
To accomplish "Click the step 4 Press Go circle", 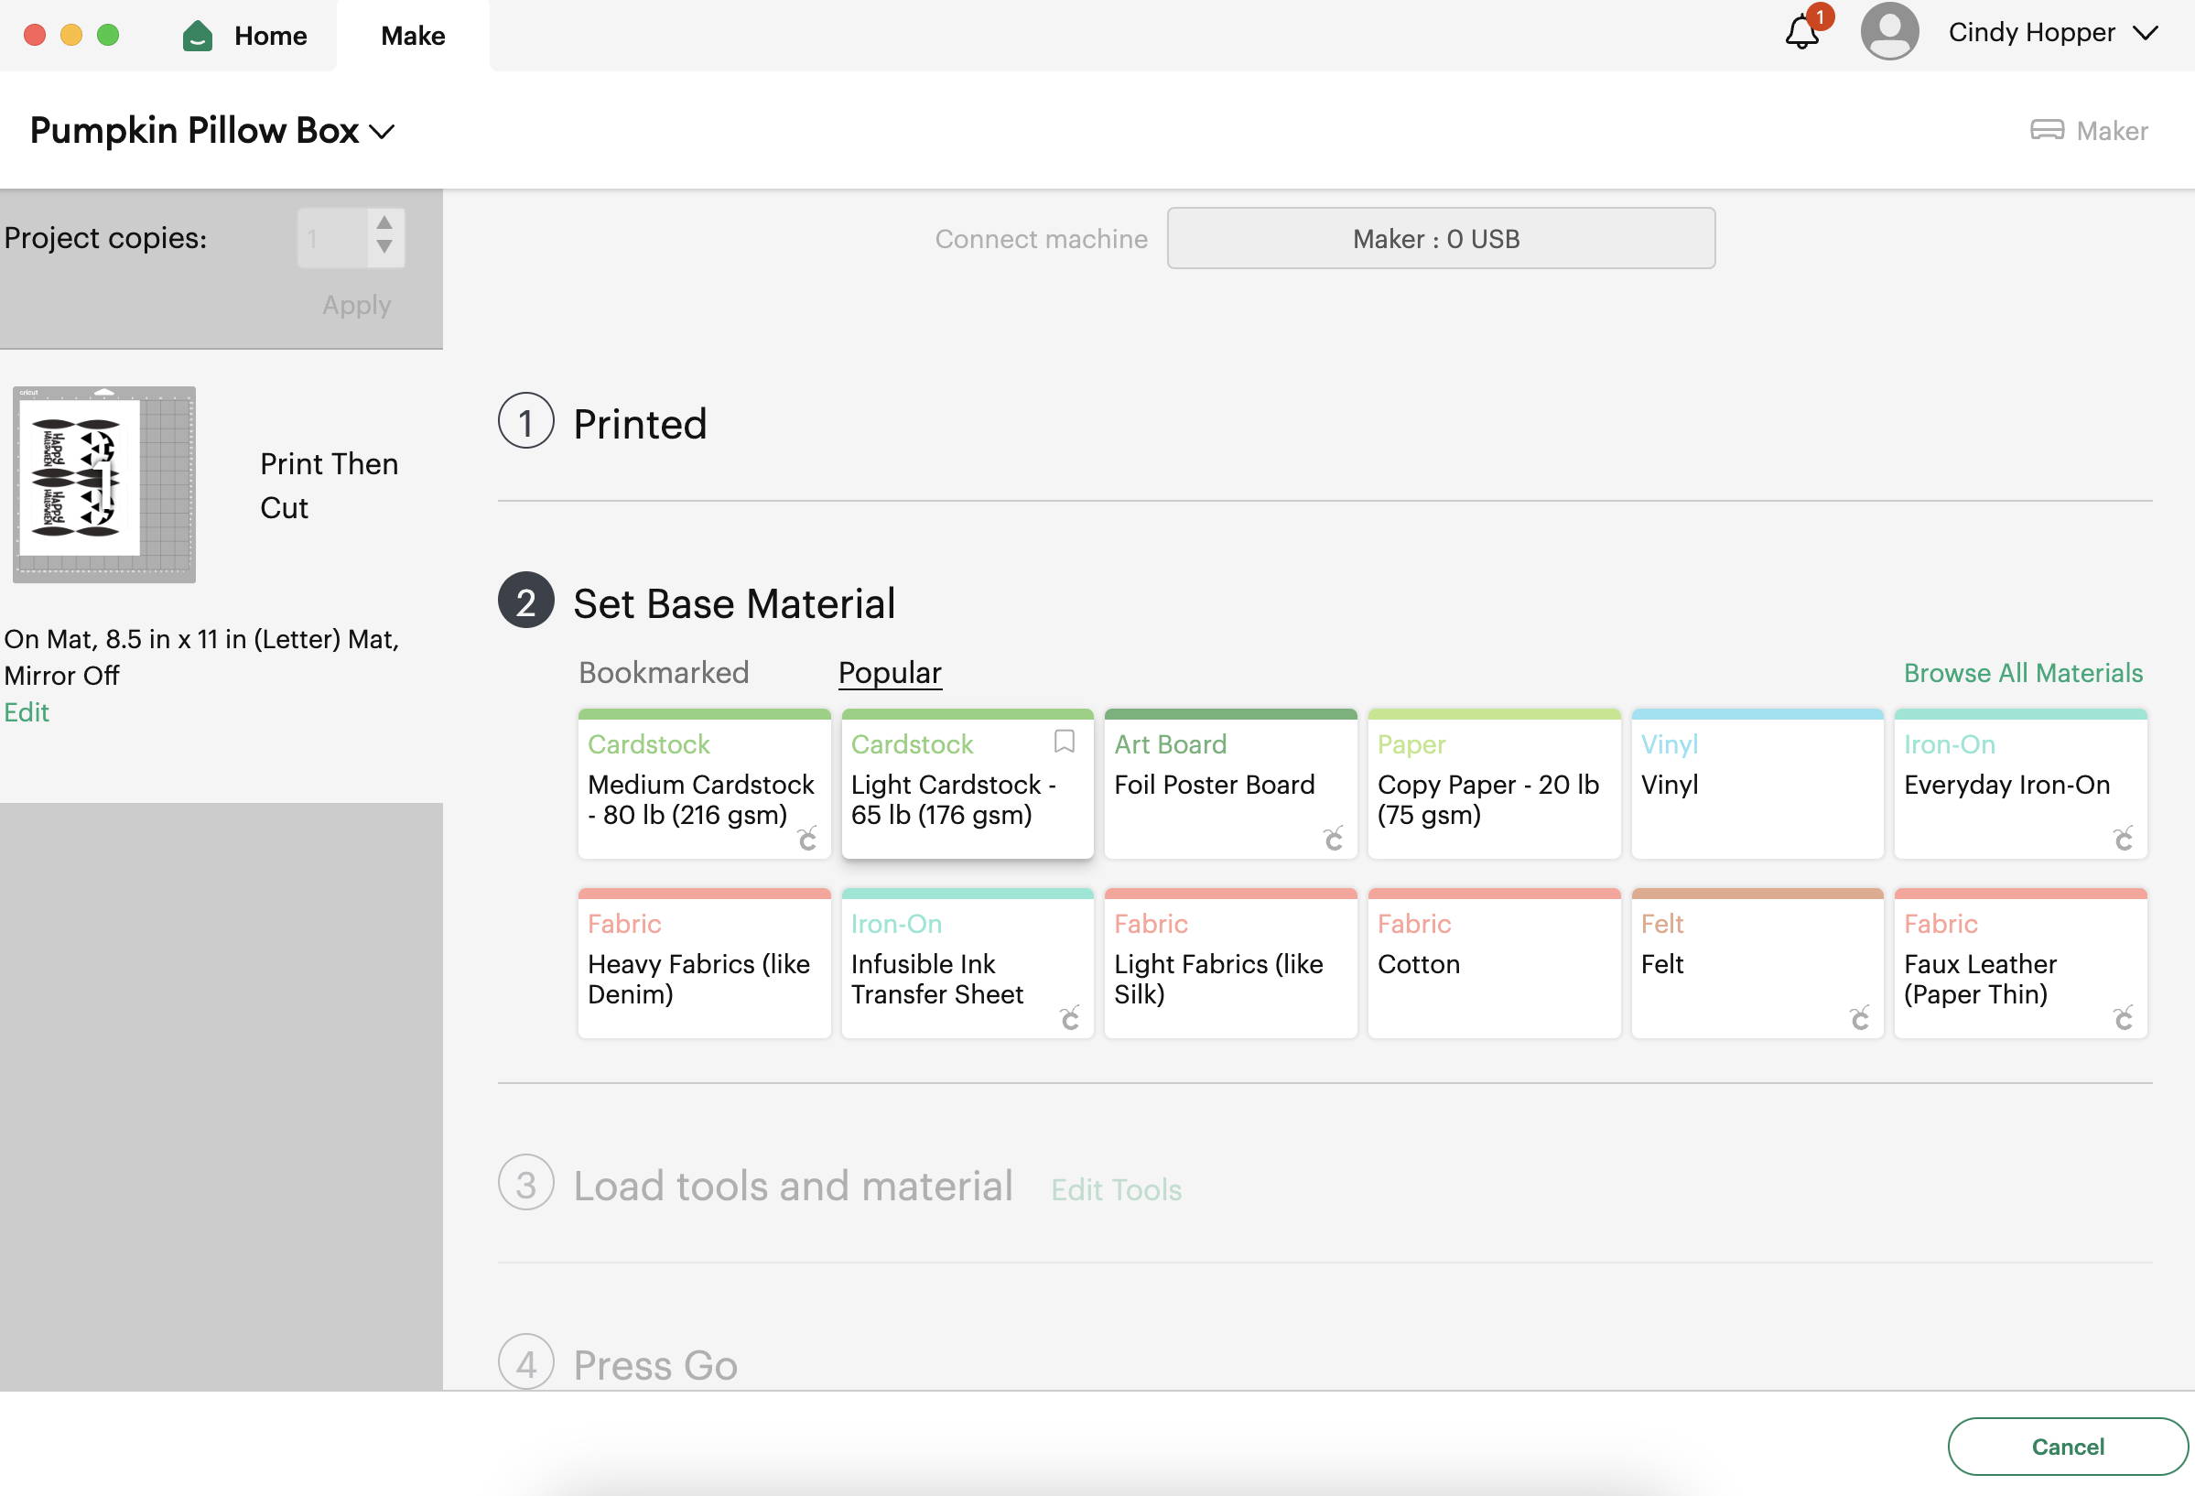I will tap(526, 1362).
